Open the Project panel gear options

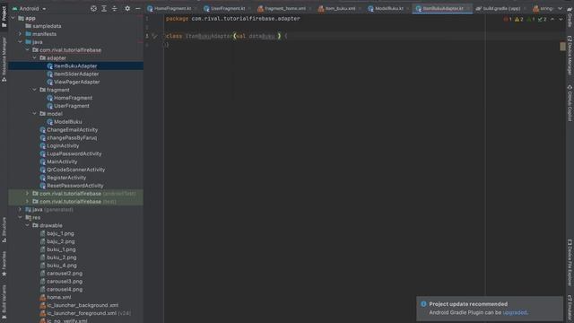[x=127, y=8]
